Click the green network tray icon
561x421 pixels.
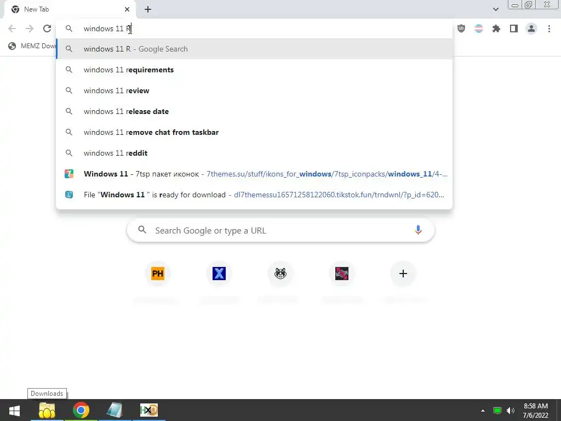pyautogui.click(x=497, y=411)
